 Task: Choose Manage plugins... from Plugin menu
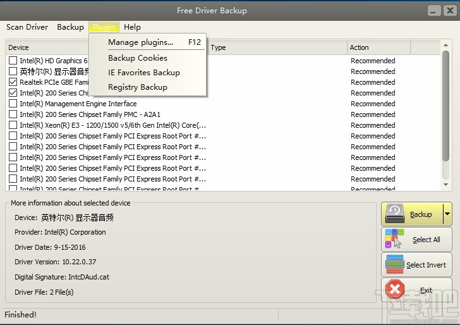148,42
